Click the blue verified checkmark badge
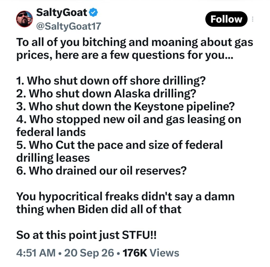 (94, 13)
